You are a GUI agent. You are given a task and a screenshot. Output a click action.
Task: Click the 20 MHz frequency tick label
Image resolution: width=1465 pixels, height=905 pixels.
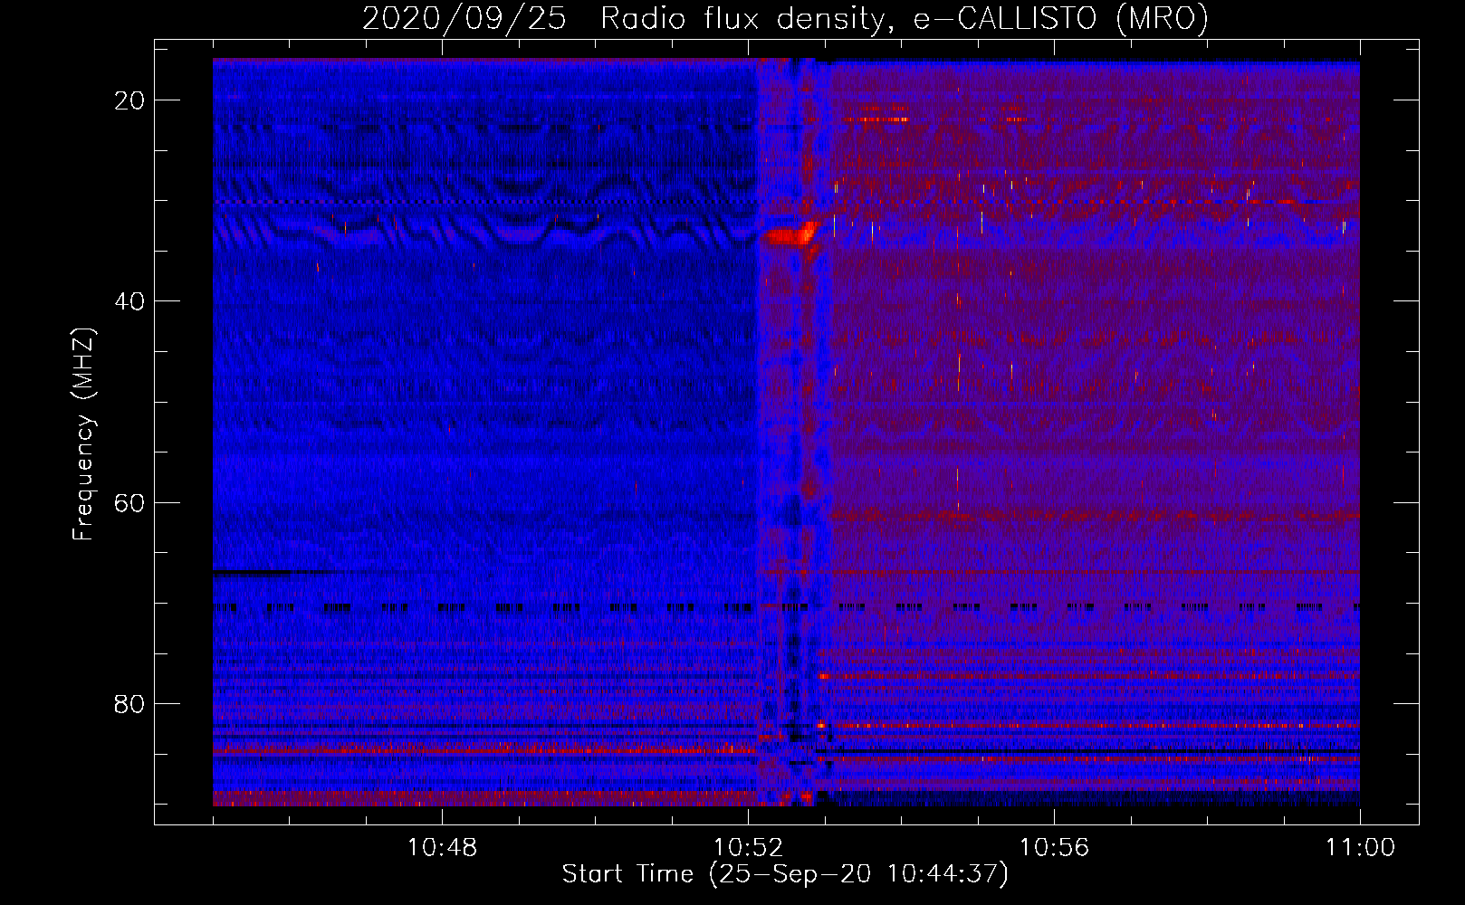click(129, 100)
